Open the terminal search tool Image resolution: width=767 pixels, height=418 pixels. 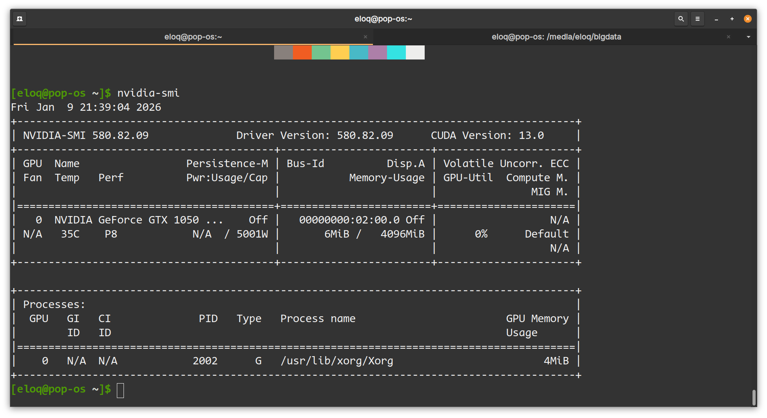(681, 19)
